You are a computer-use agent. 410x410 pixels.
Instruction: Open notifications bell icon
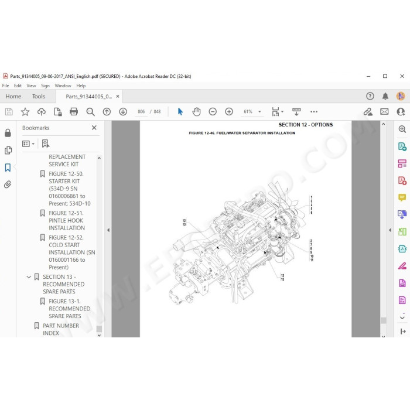385,96
